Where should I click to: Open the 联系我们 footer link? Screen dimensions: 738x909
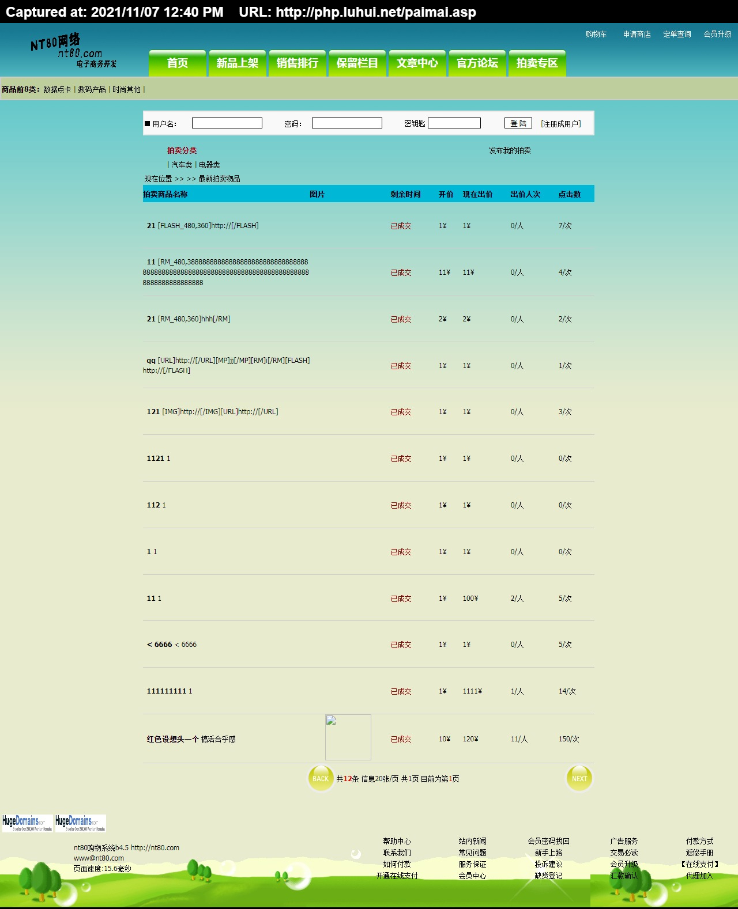pos(397,853)
